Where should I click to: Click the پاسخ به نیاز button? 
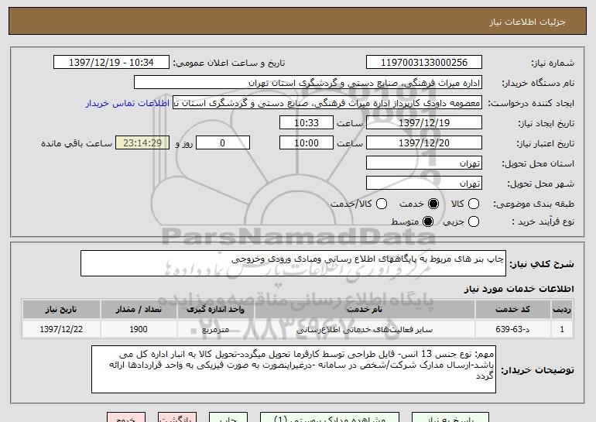tap(450, 417)
